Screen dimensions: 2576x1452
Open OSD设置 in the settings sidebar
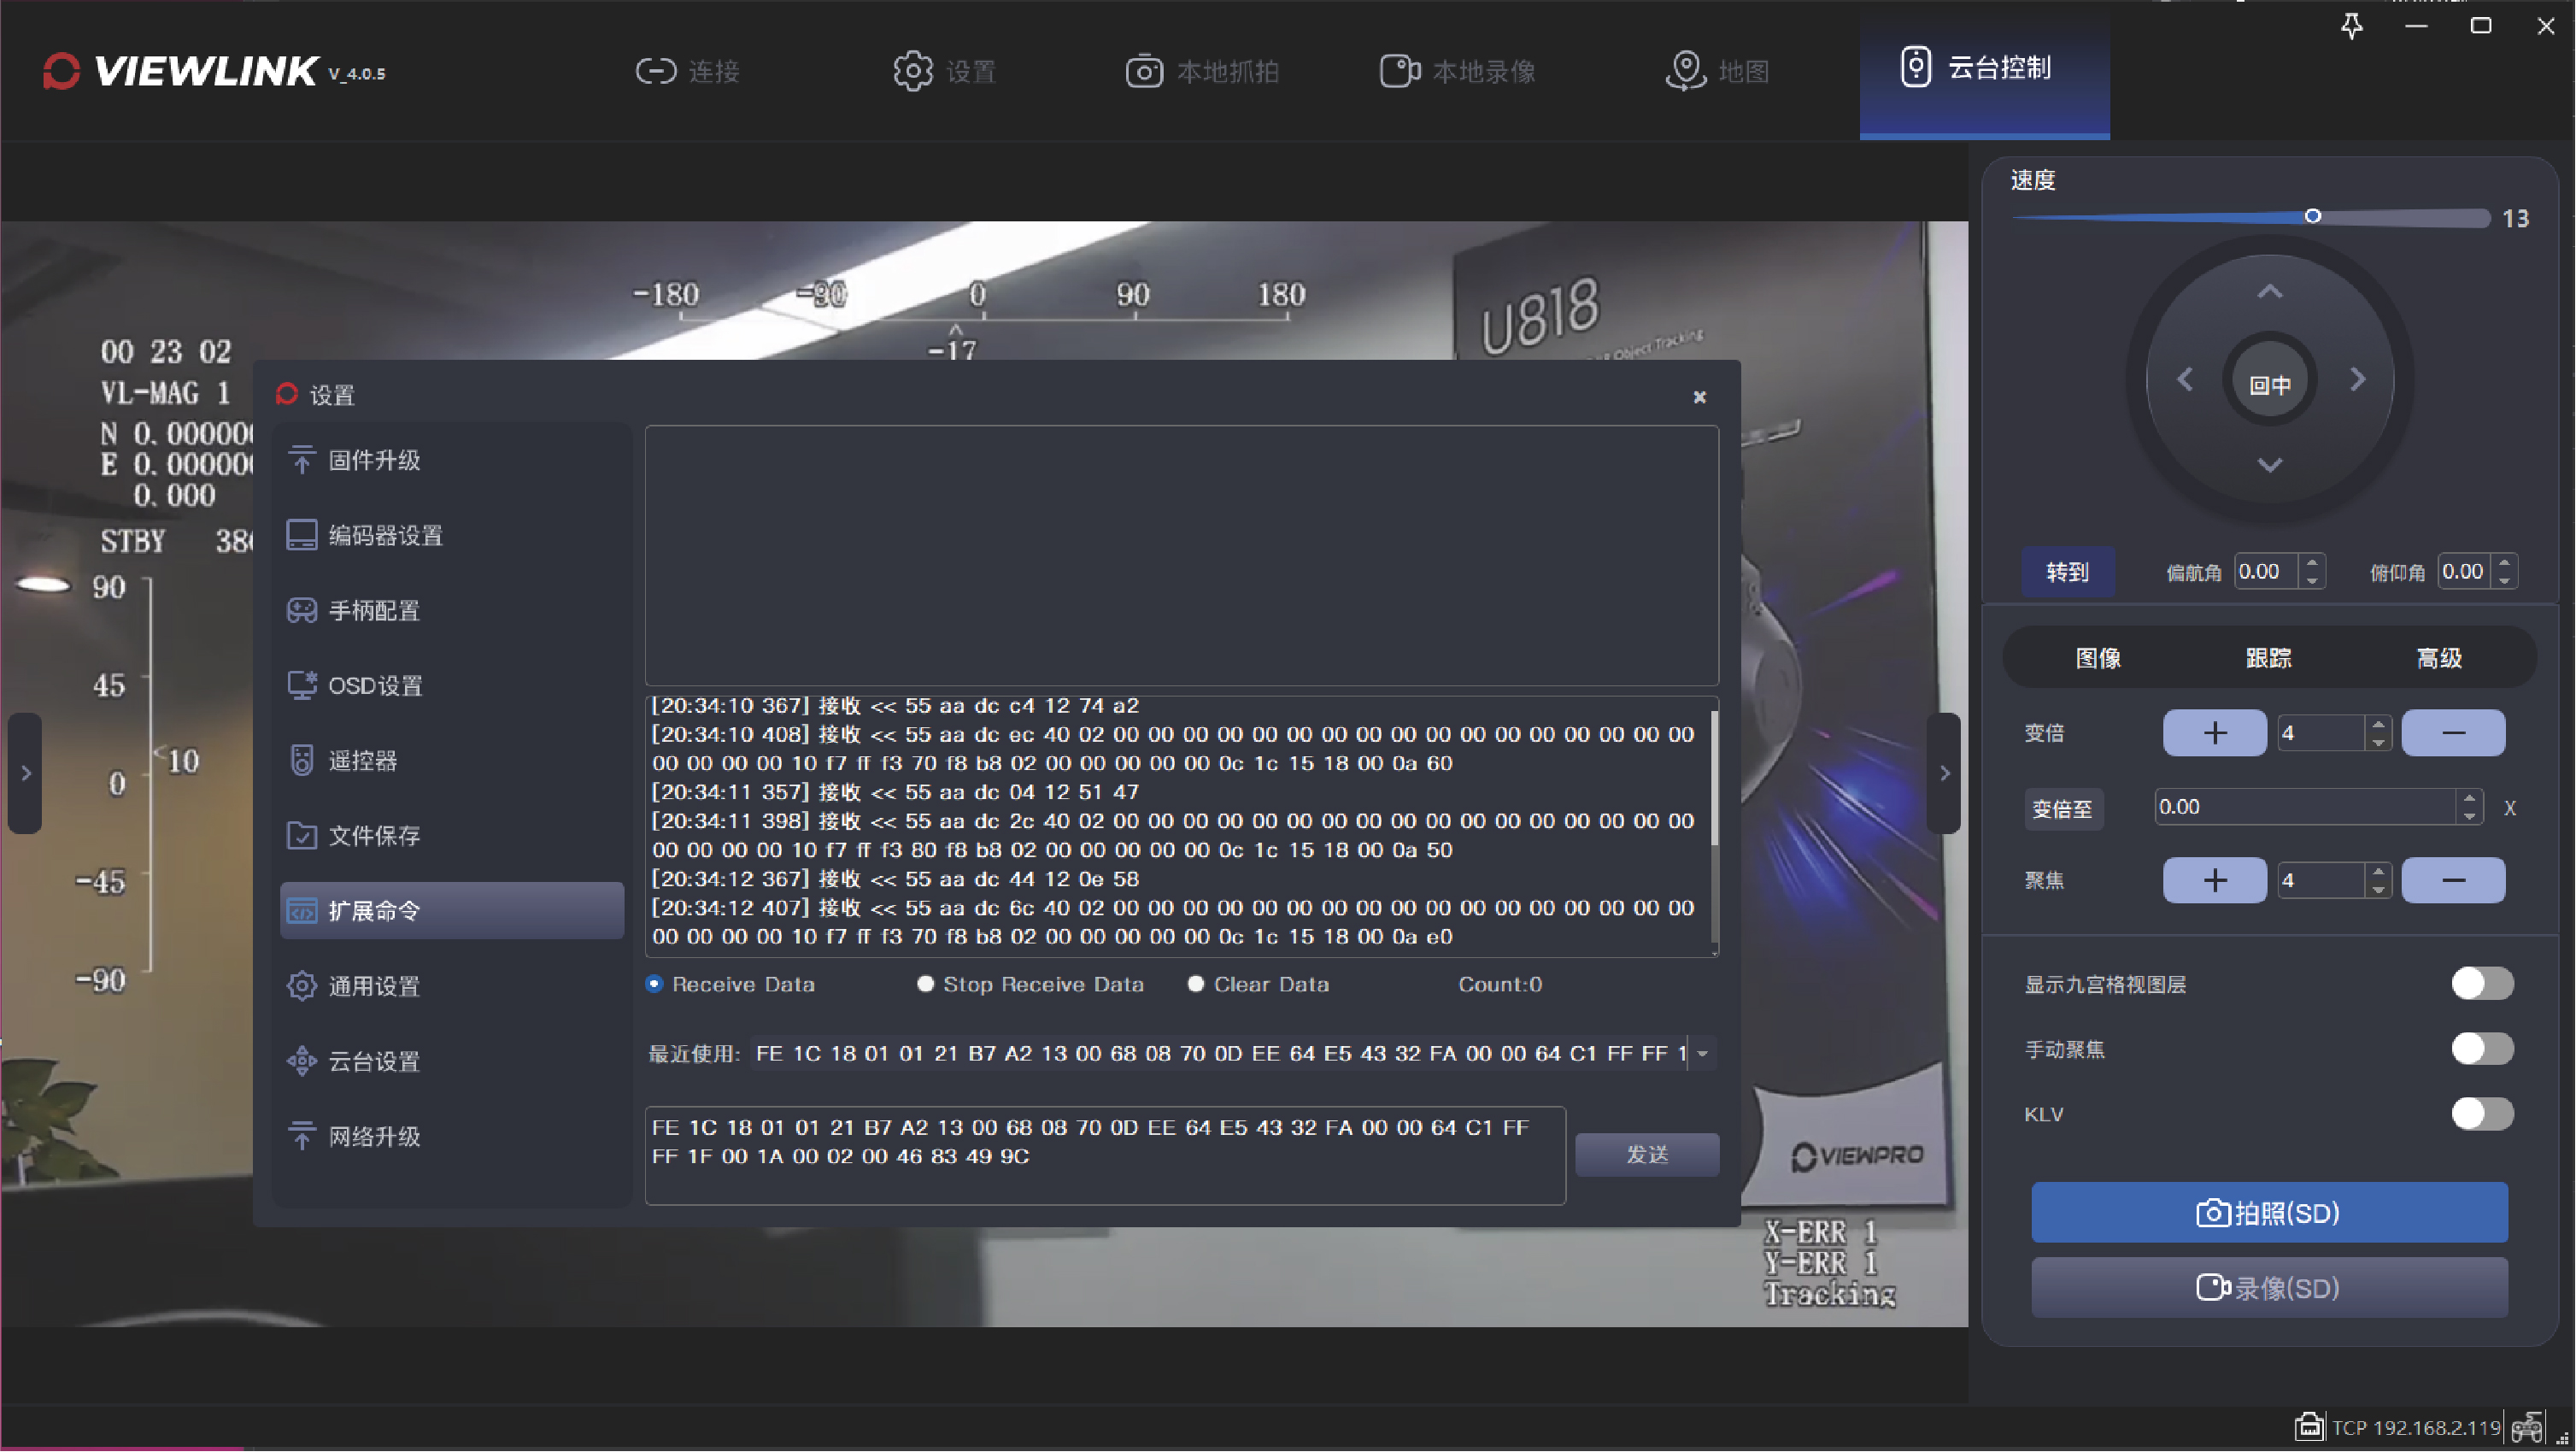pyautogui.click(x=375, y=686)
